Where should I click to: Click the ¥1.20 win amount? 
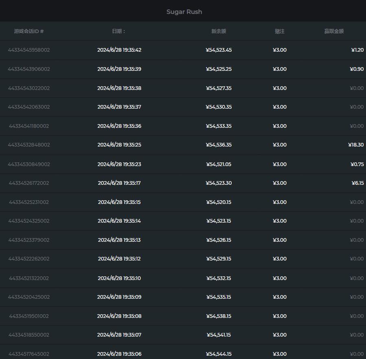coord(357,50)
